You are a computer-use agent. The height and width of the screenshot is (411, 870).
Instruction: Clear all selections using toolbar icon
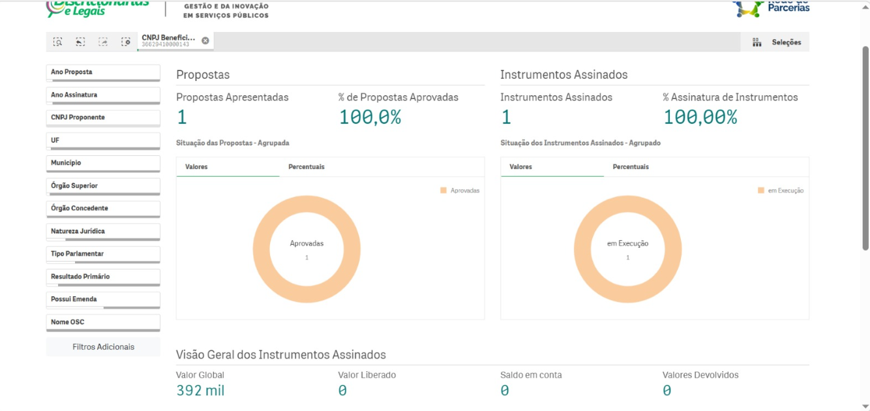pyautogui.click(x=126, y=42)
